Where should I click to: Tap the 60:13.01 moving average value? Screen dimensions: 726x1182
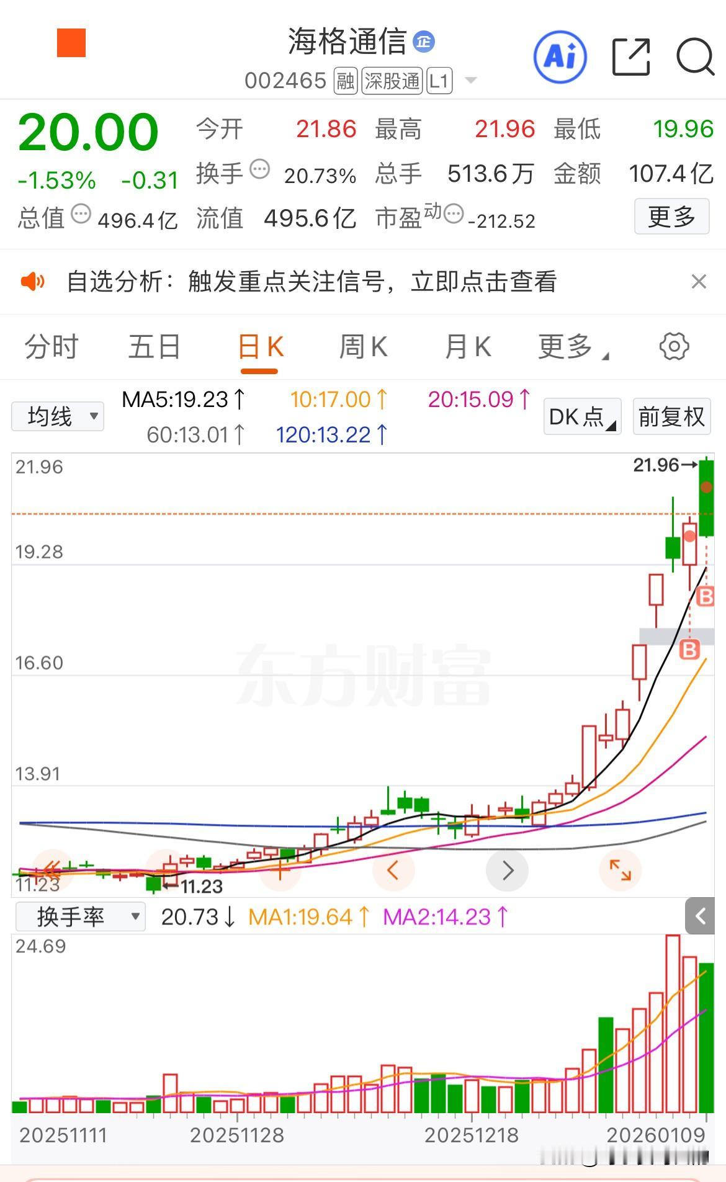[197, 434]
